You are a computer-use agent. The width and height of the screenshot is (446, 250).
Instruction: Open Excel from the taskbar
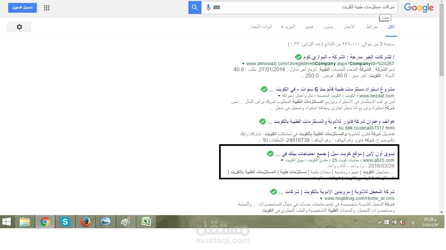(146, 222)
